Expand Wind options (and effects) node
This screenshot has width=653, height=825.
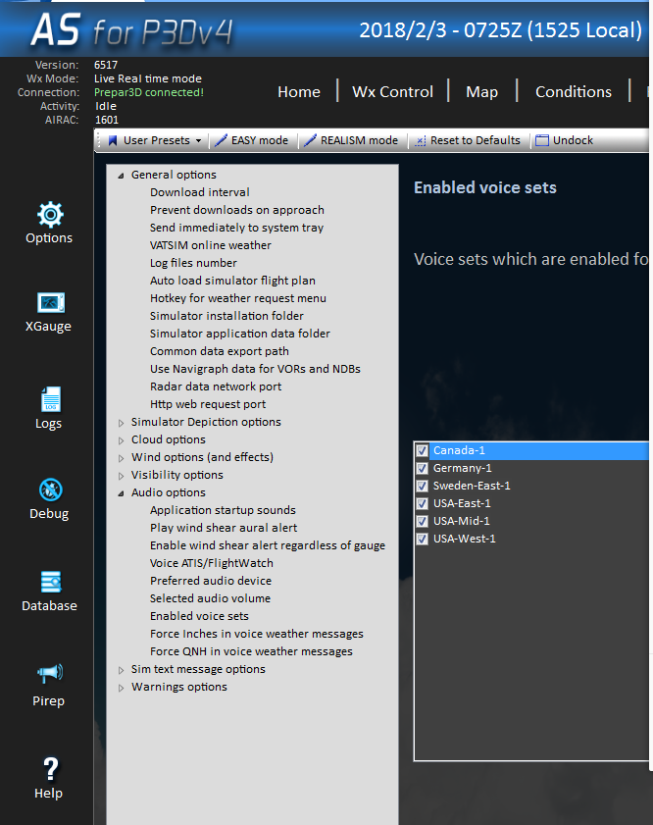tap(122, 458)
